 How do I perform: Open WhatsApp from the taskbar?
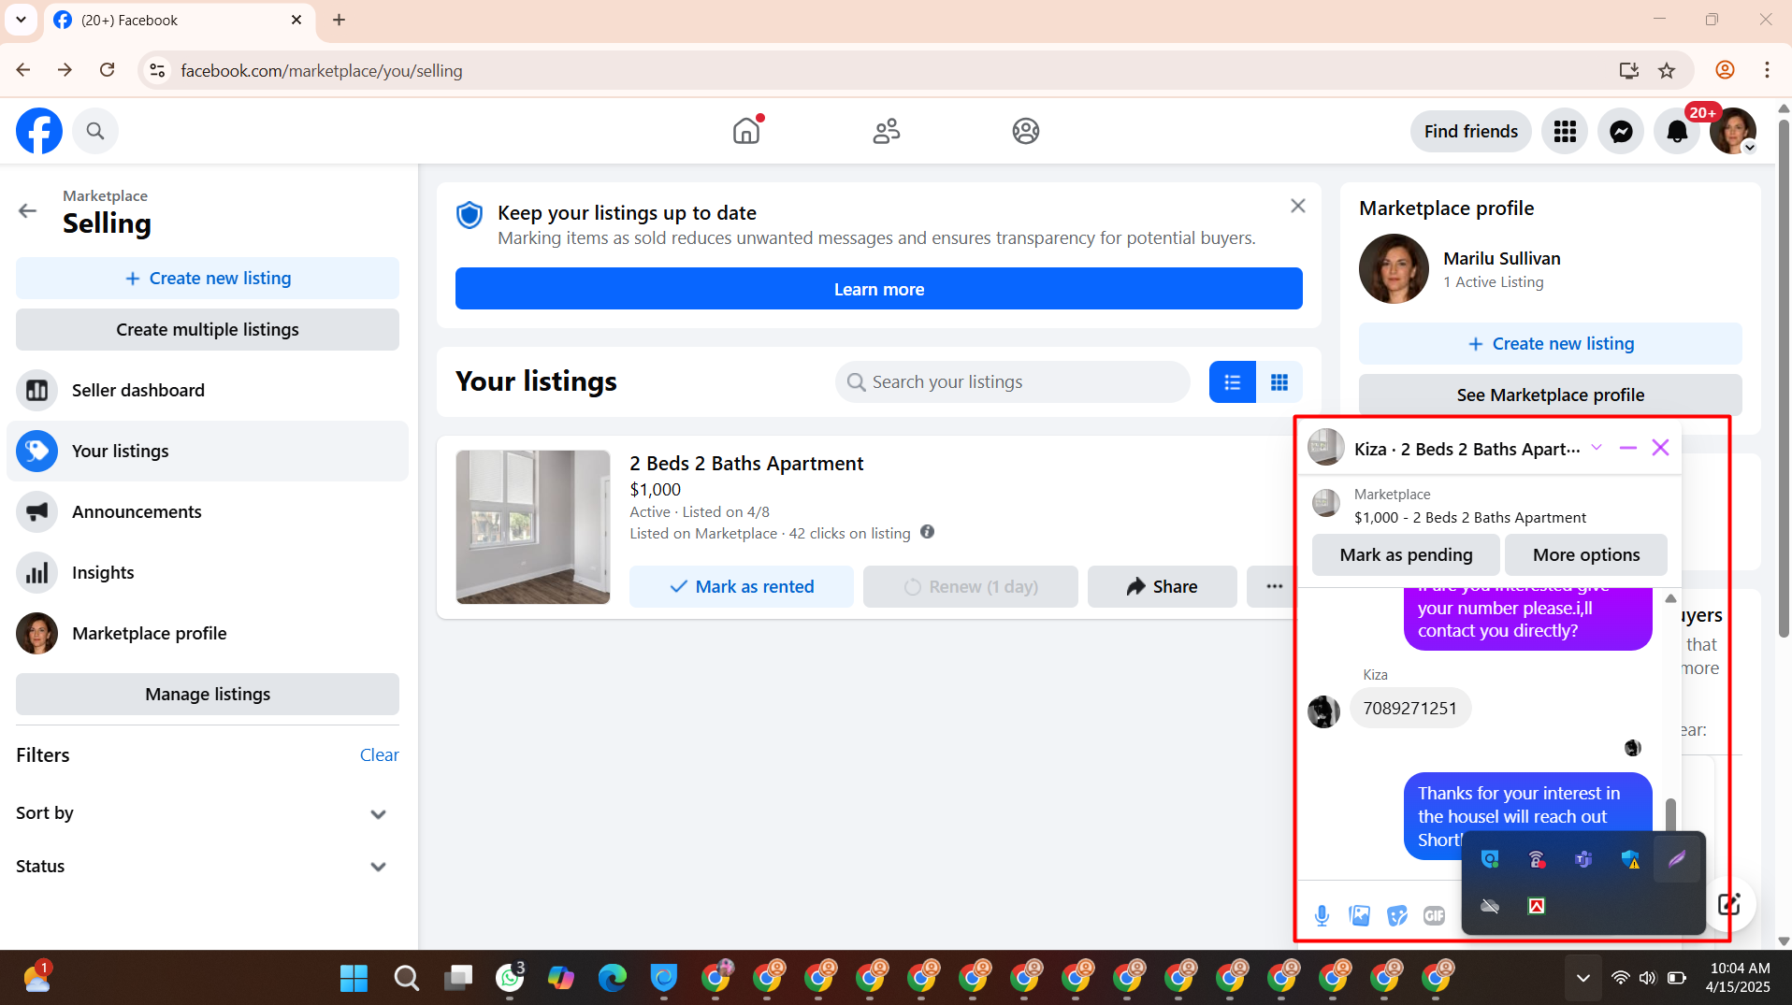(x=510, y=978)
